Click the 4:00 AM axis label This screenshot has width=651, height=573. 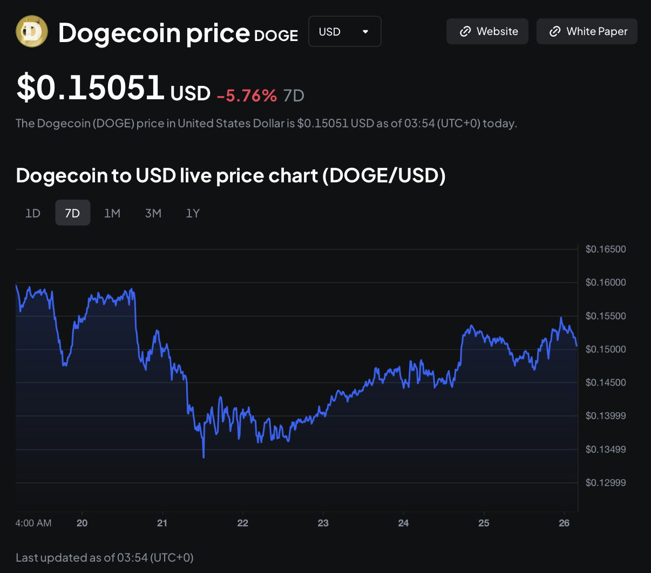[33, 523]
